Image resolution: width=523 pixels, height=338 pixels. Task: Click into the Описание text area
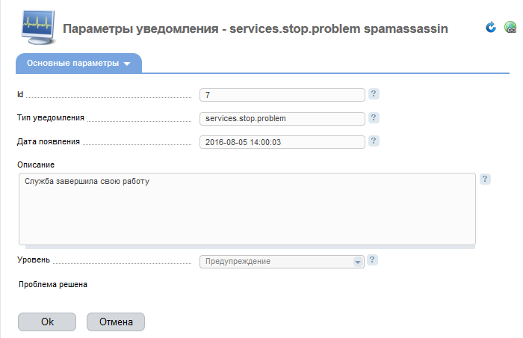click(x=247, y=209)
